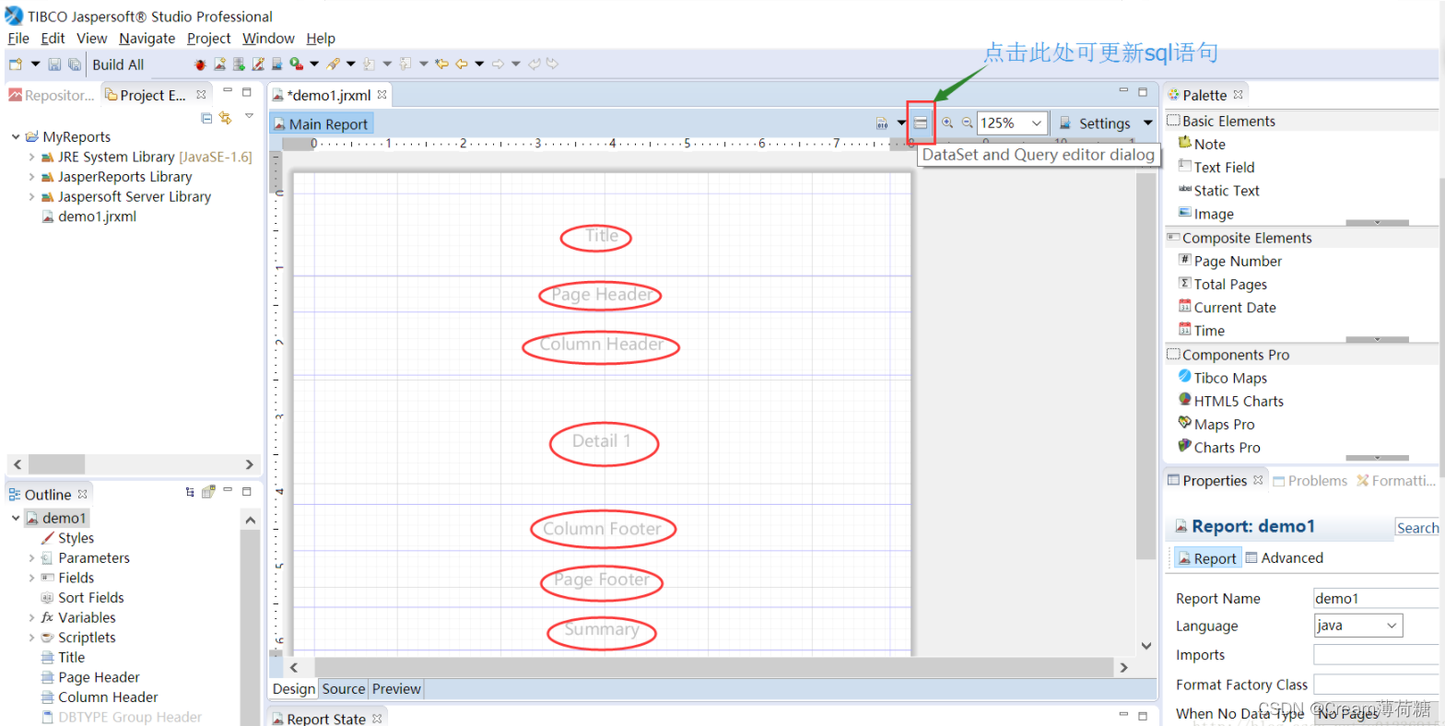This screenshot has width=1445, height=726.
Task: Click the compile report binary icon
Action: [x=882, y=123]
